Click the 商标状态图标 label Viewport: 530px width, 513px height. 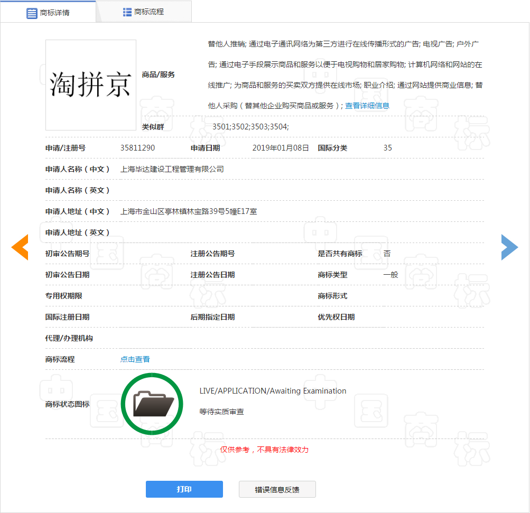coord(67,404)
